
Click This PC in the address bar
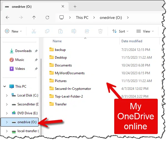pos(82,18)
